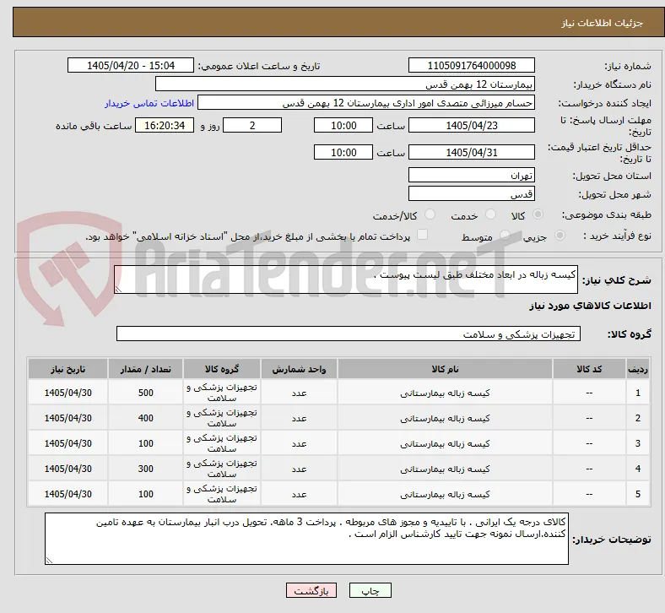Click quantity 300 in row 4
The height and width of the screenshot is (613, 665).
click(x=145, y=469)
